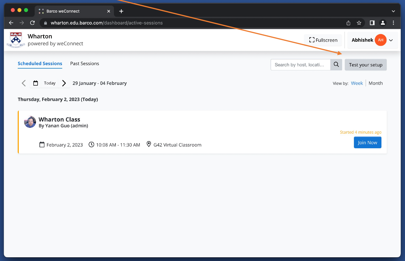Click 'Started 4 minutes ago' status text
Image resolution: width=405 pixels, height=261 pixels.
(x=361, y=132)
